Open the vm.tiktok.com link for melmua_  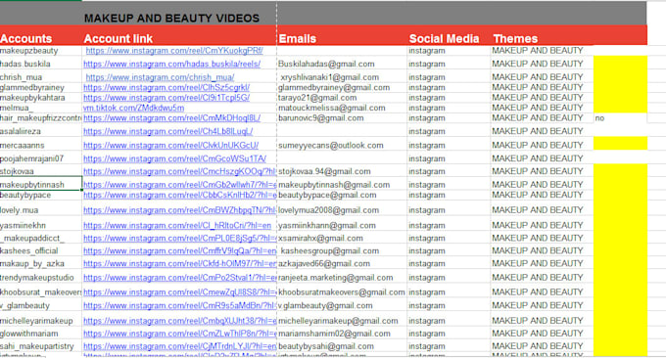pyautogui.click(x=134, y=108)
